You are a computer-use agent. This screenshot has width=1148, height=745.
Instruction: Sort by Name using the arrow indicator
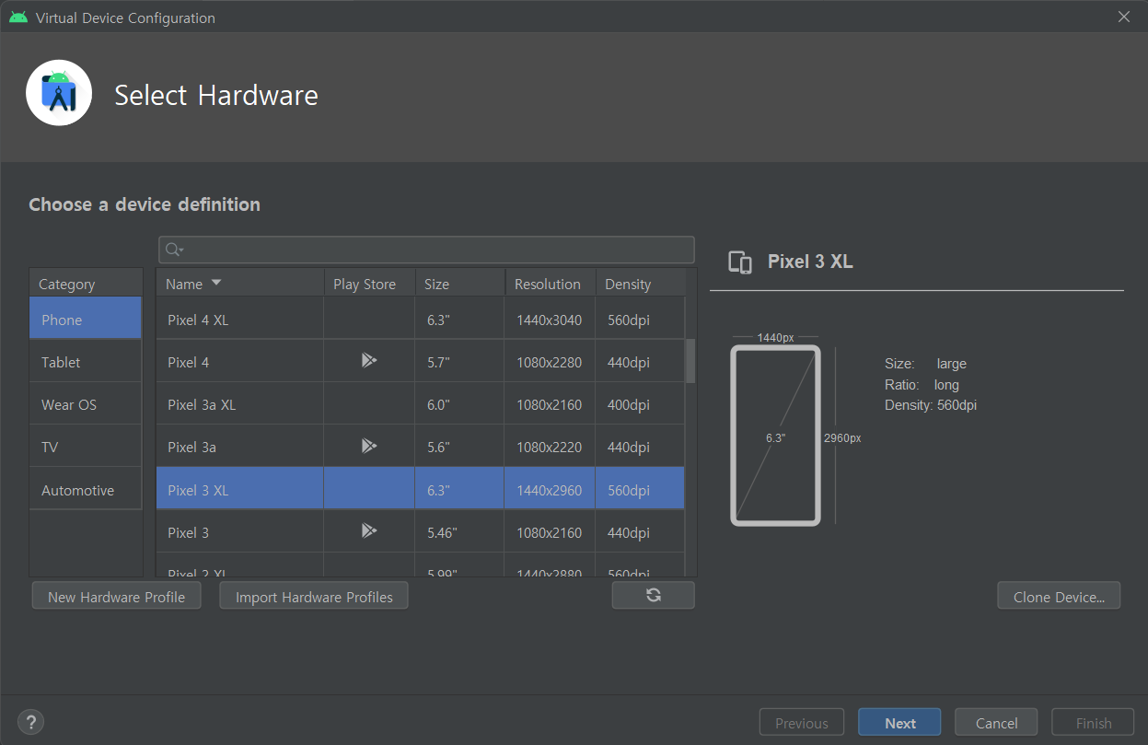216,283
